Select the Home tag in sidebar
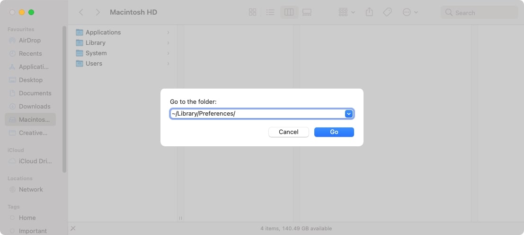The width and height of the screenshot is (524, 235). tap(30, 218)
